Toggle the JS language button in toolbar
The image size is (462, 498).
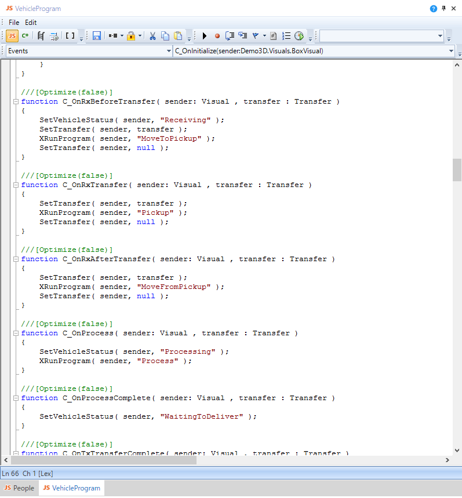[12, 36]
